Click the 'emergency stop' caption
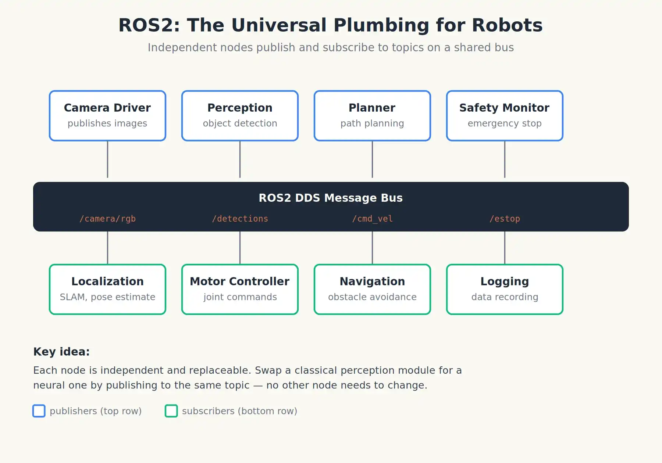 (x=505, y=123)
